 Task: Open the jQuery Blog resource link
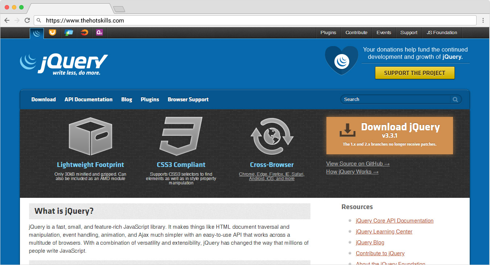(x=370, y=242)
